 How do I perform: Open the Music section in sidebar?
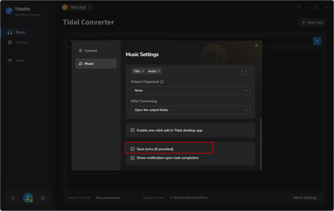(x=23, y=32)
